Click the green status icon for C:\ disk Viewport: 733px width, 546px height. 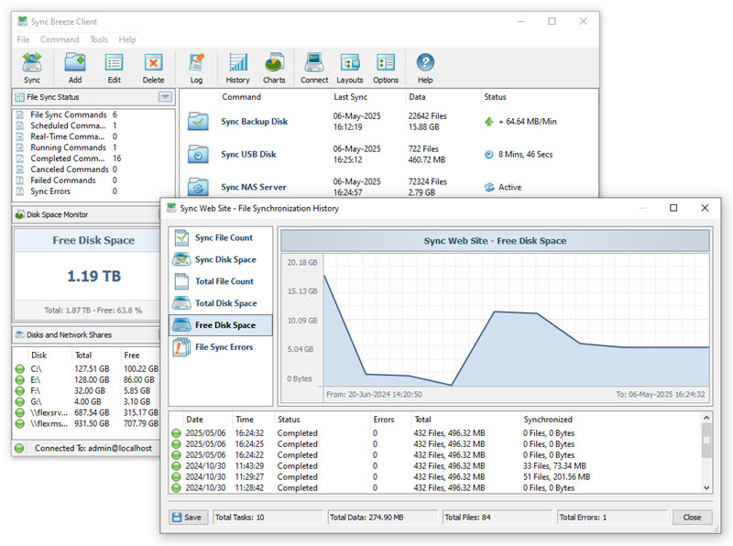(20, 369)
